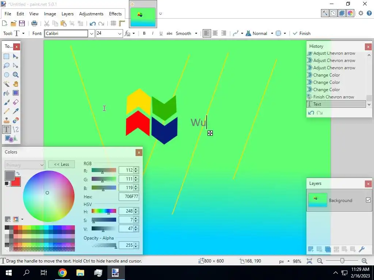Uncheck Background layer visibility checkbox
374x280 pixels.
368,200
